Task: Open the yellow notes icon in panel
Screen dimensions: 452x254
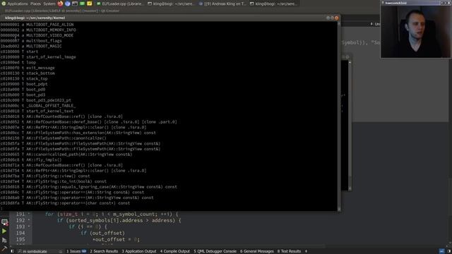Action: (90, 4)
